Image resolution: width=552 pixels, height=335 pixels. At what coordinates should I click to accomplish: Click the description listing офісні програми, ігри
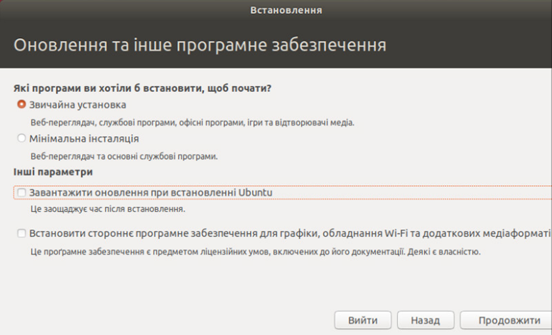[x=192, y=122]
